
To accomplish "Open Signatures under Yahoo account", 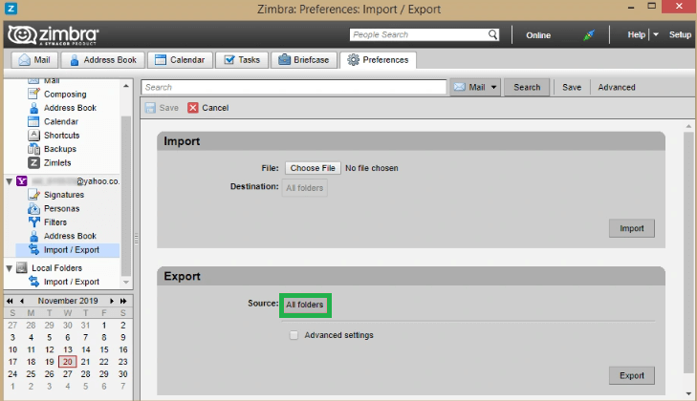I will coord(63,195).
